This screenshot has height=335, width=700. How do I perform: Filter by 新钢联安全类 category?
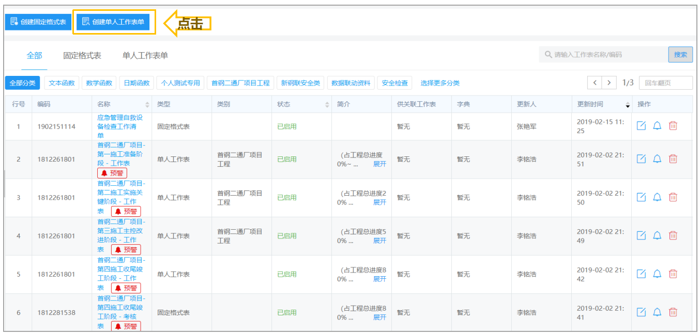(300, 83)
